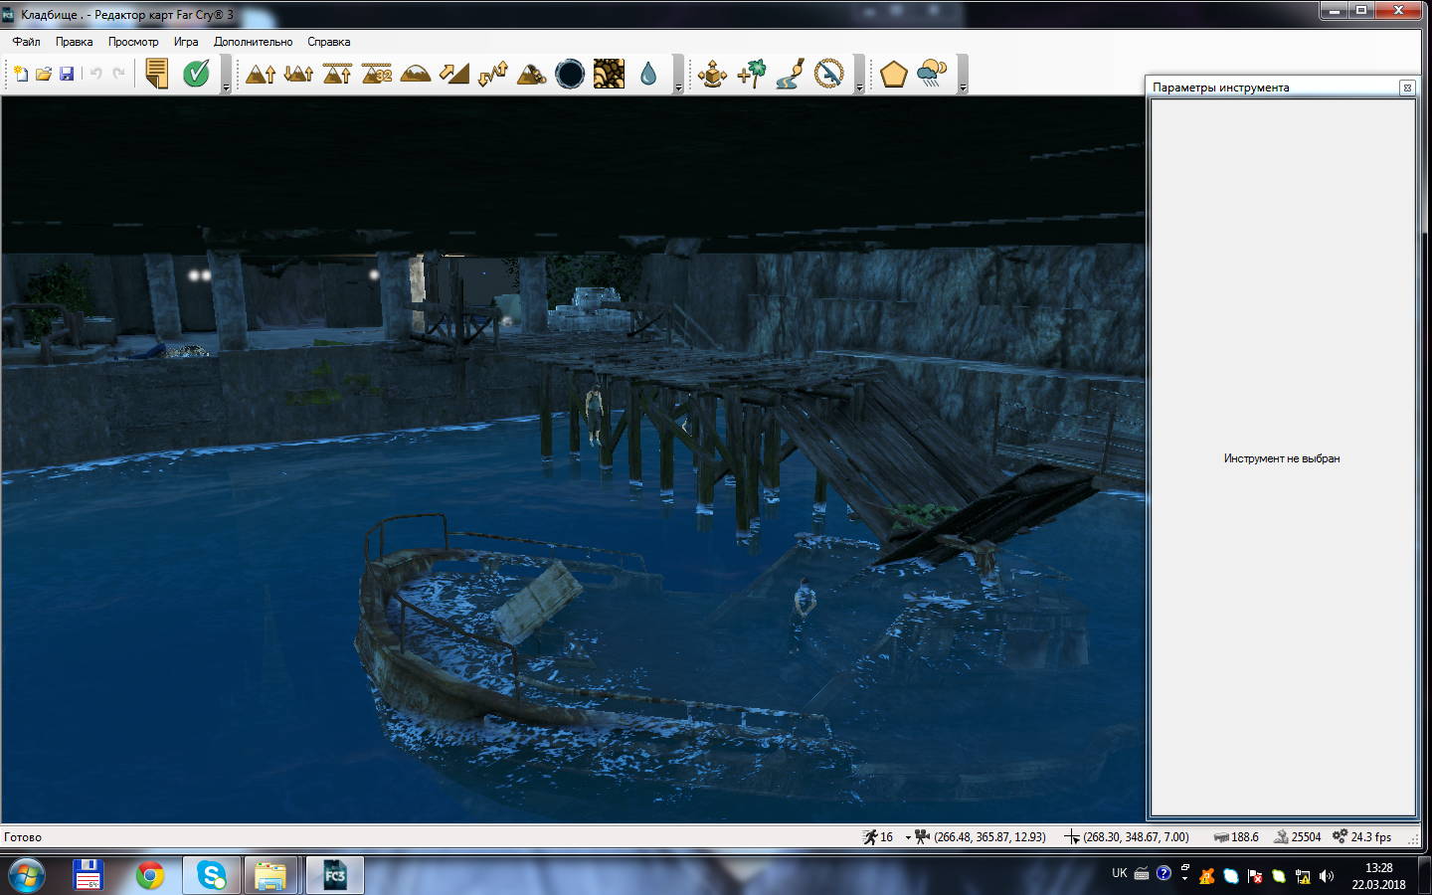Open the blue floppy disk taskbar app
Screen dimensions: 1432x895
(89, 875)
